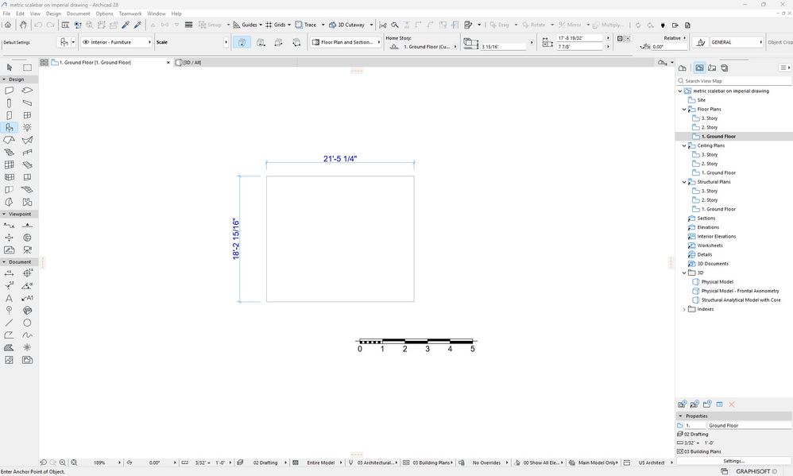The height and width of the screenshot is (476, 793).
Task: Open the Guides dropdown arrow
Action: [261, 25]
